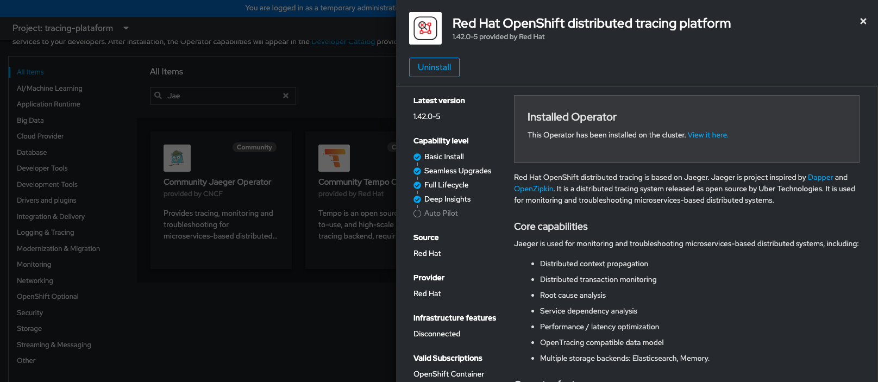Image resolution: width=878 pixels, height=382 pixels.
Task: Select the All Items category
Action: click(x=30, y=72)
